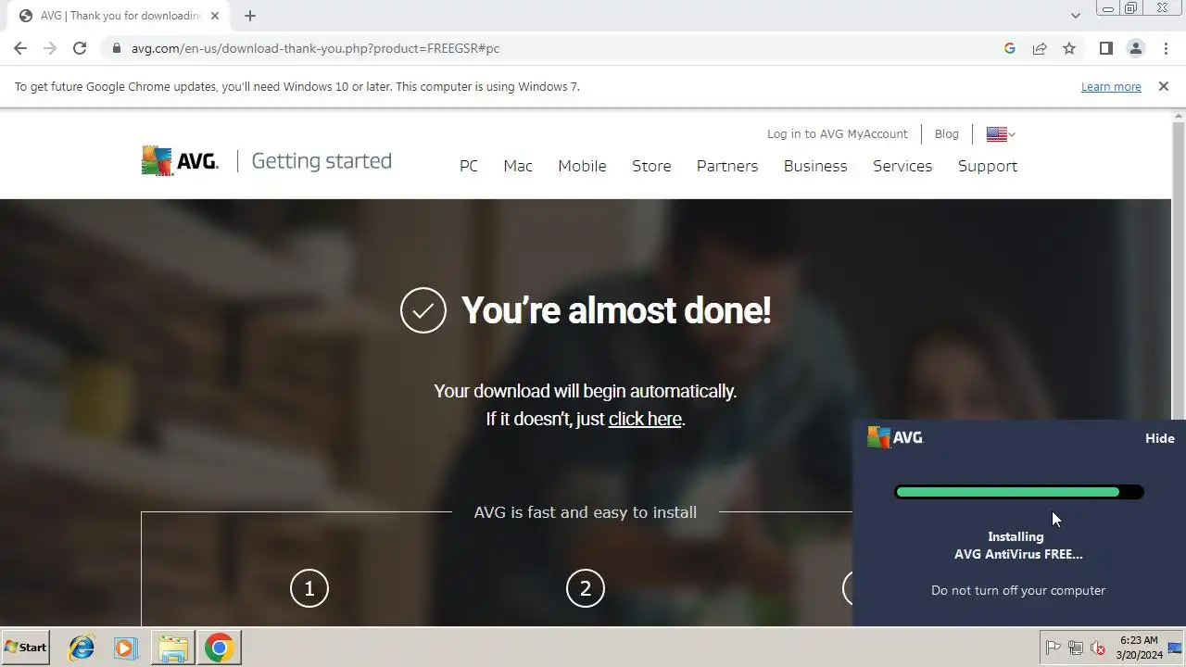Open Learn more about Chrome updates
1186x667 pixels.
pos(1111,86)
